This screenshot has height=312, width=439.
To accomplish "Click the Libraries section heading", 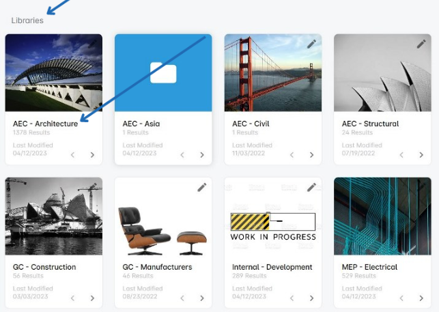I will [27, 20].
